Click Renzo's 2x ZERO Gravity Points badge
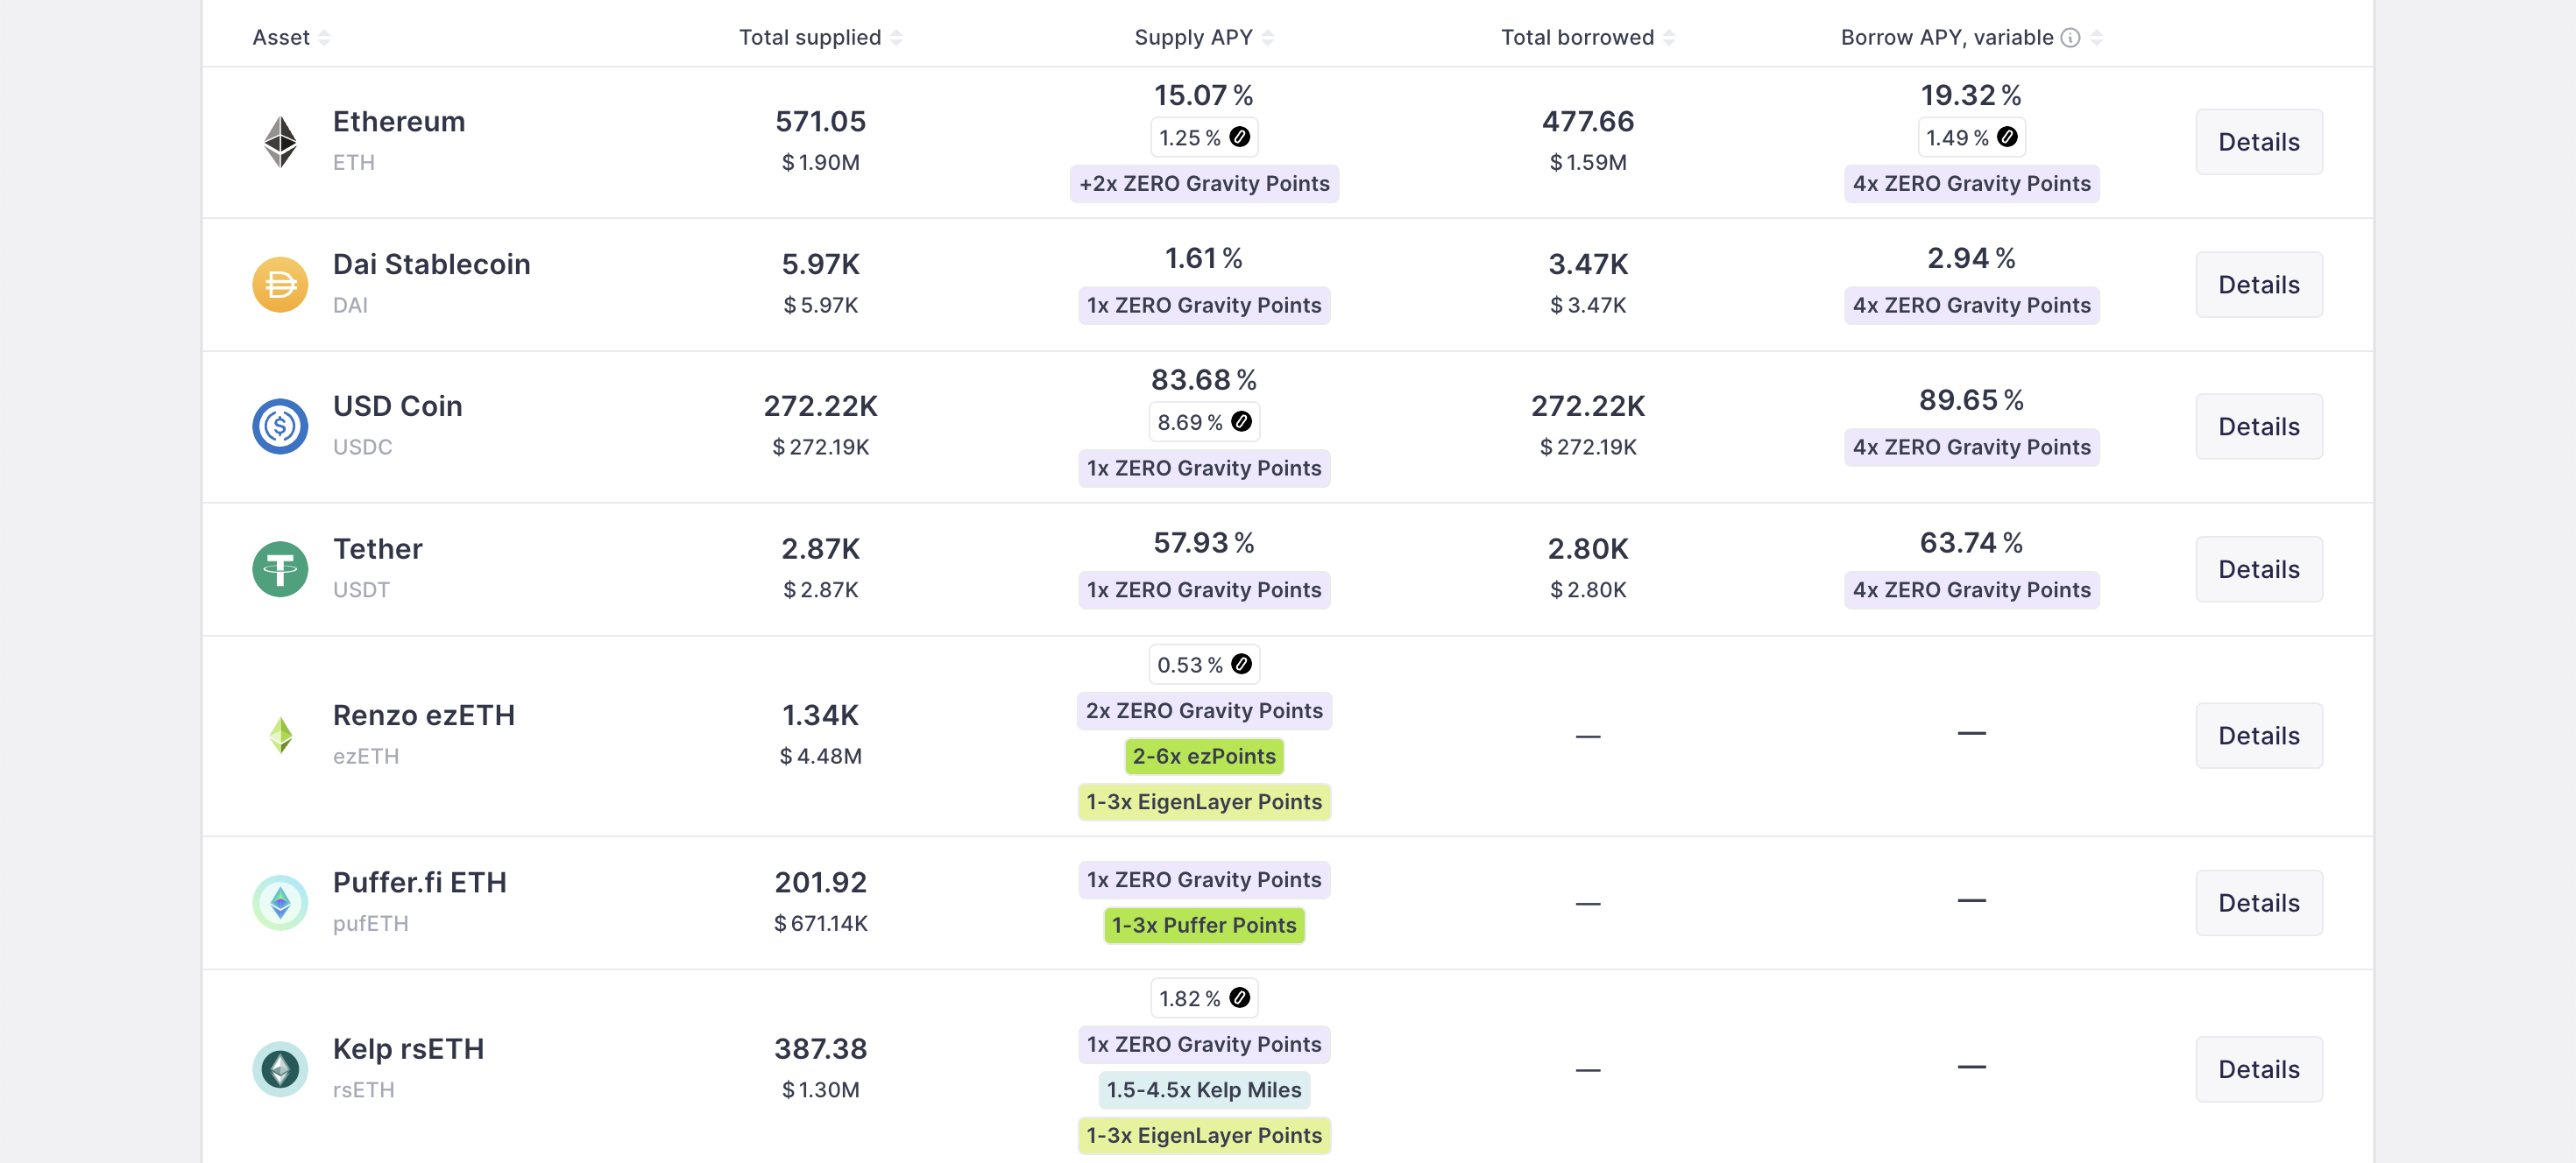This screenshot has height=1163, width=2576. 1204,710
